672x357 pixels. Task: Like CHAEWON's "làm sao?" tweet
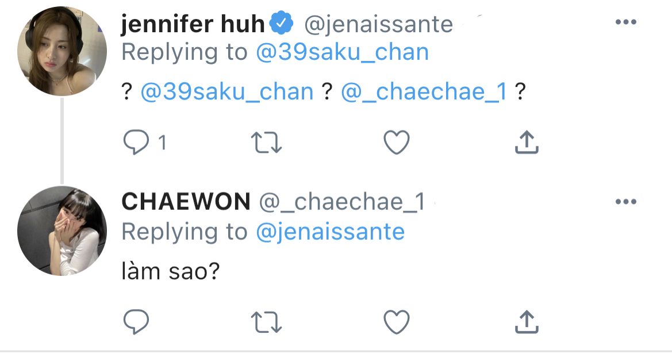coord(396,322)
